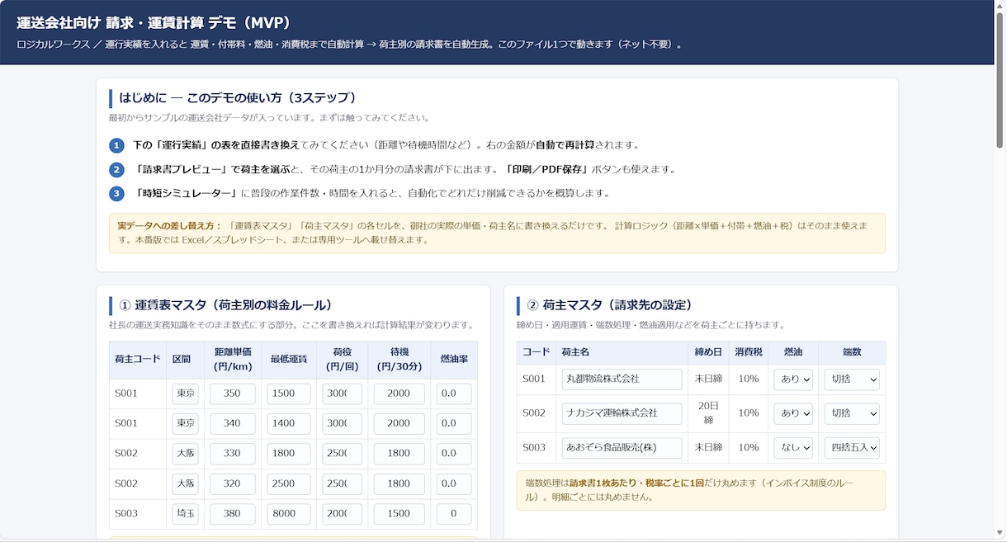
Task: Click the 待機 field in the 340 row
Action: coord(399,424)
